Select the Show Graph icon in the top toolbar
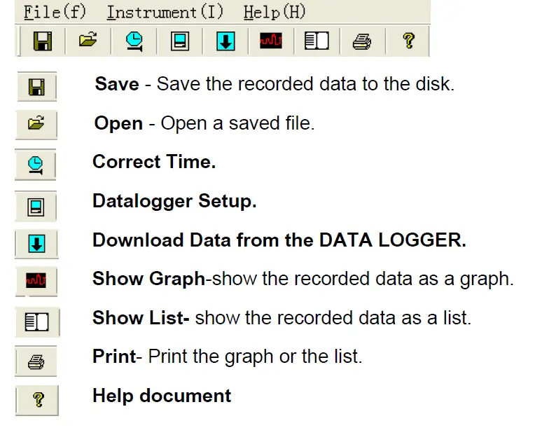Viewport: 542px width, 428px height. click(x=271, y=41)
